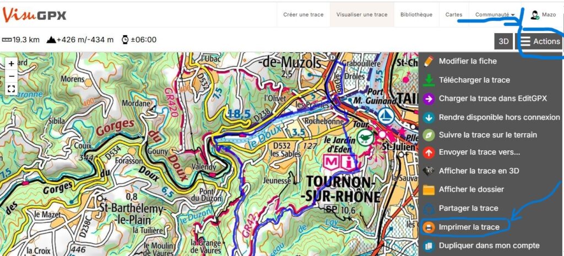Screen dimensions: 564x256
Task: Click the blue offline availability arrow icon
Action: click(429, 117)
